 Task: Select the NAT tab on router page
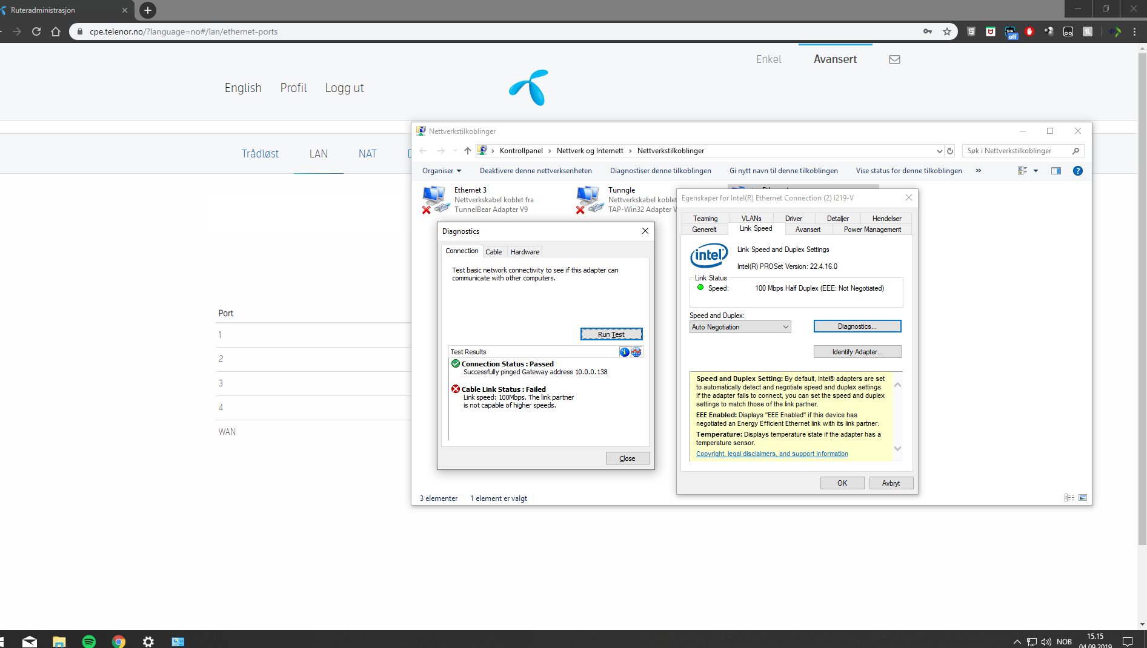pyautogui.click(x=367, y=154)
